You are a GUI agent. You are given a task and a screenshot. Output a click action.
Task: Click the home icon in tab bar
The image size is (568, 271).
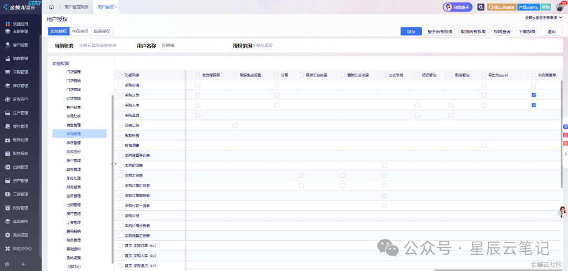tap(52, 7)
